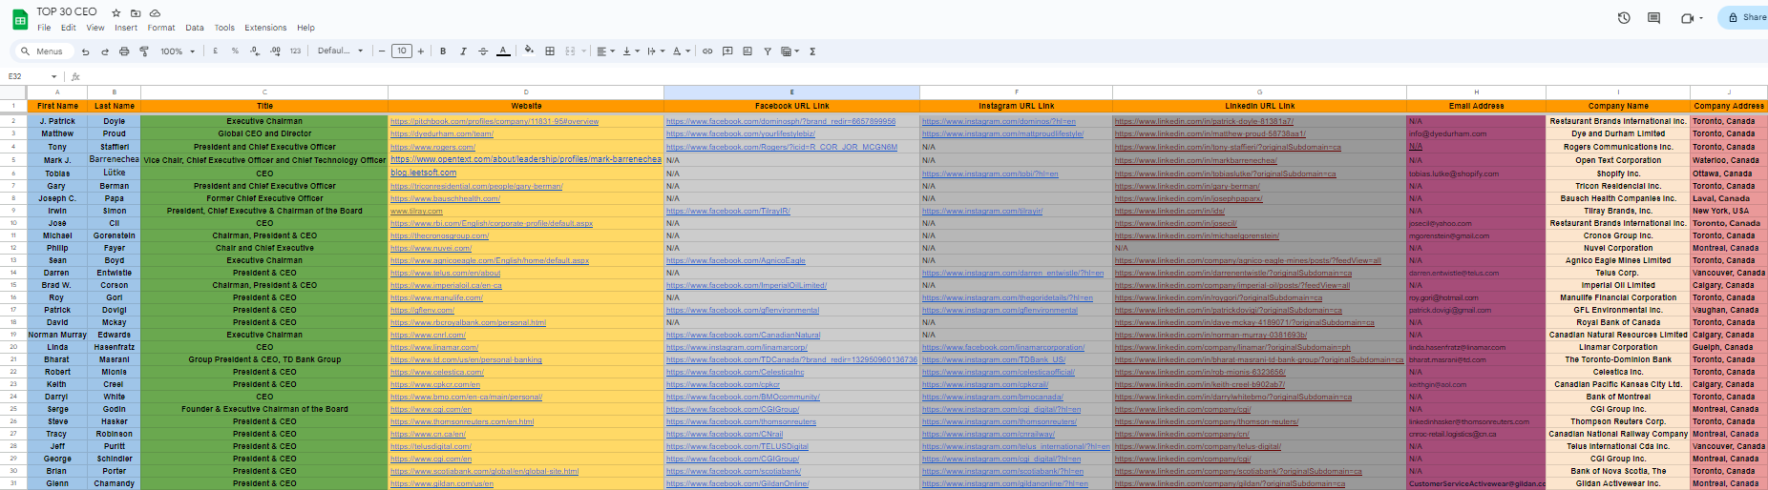
Task: Open the File menu
Action: click(44, 28)
